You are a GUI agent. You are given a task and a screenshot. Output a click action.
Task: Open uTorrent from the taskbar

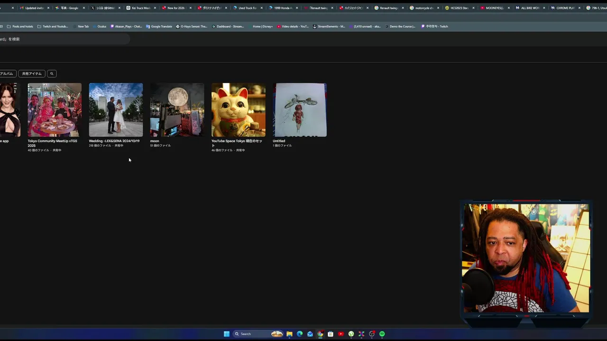click(x=351, y=334)
